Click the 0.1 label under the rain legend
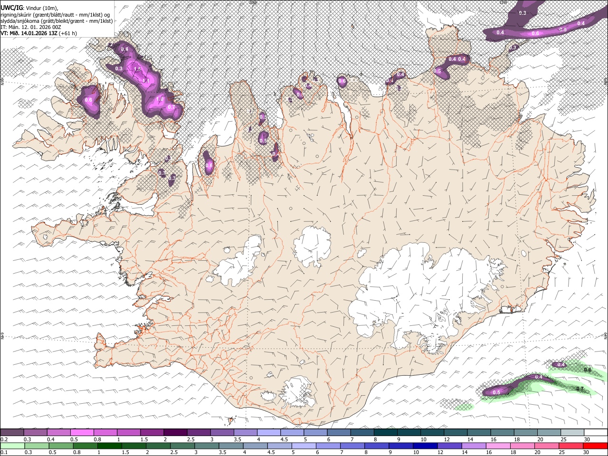The image size is (608, 456). click(5, 452)
